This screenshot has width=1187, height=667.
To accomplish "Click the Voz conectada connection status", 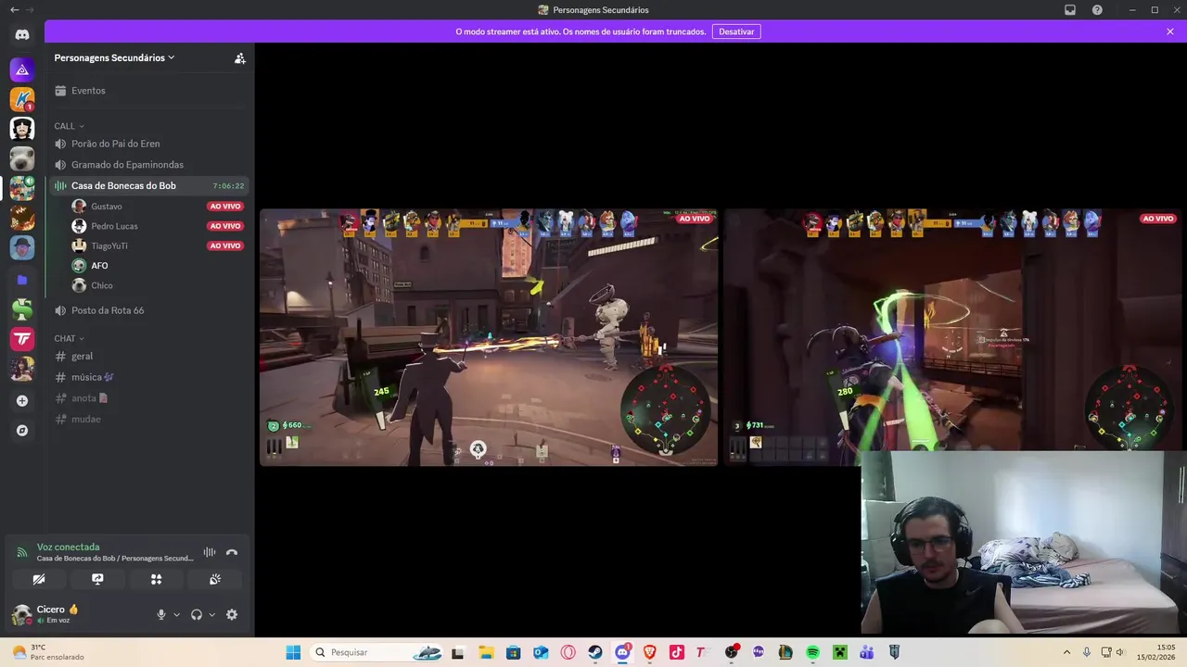I will point(68,547).
